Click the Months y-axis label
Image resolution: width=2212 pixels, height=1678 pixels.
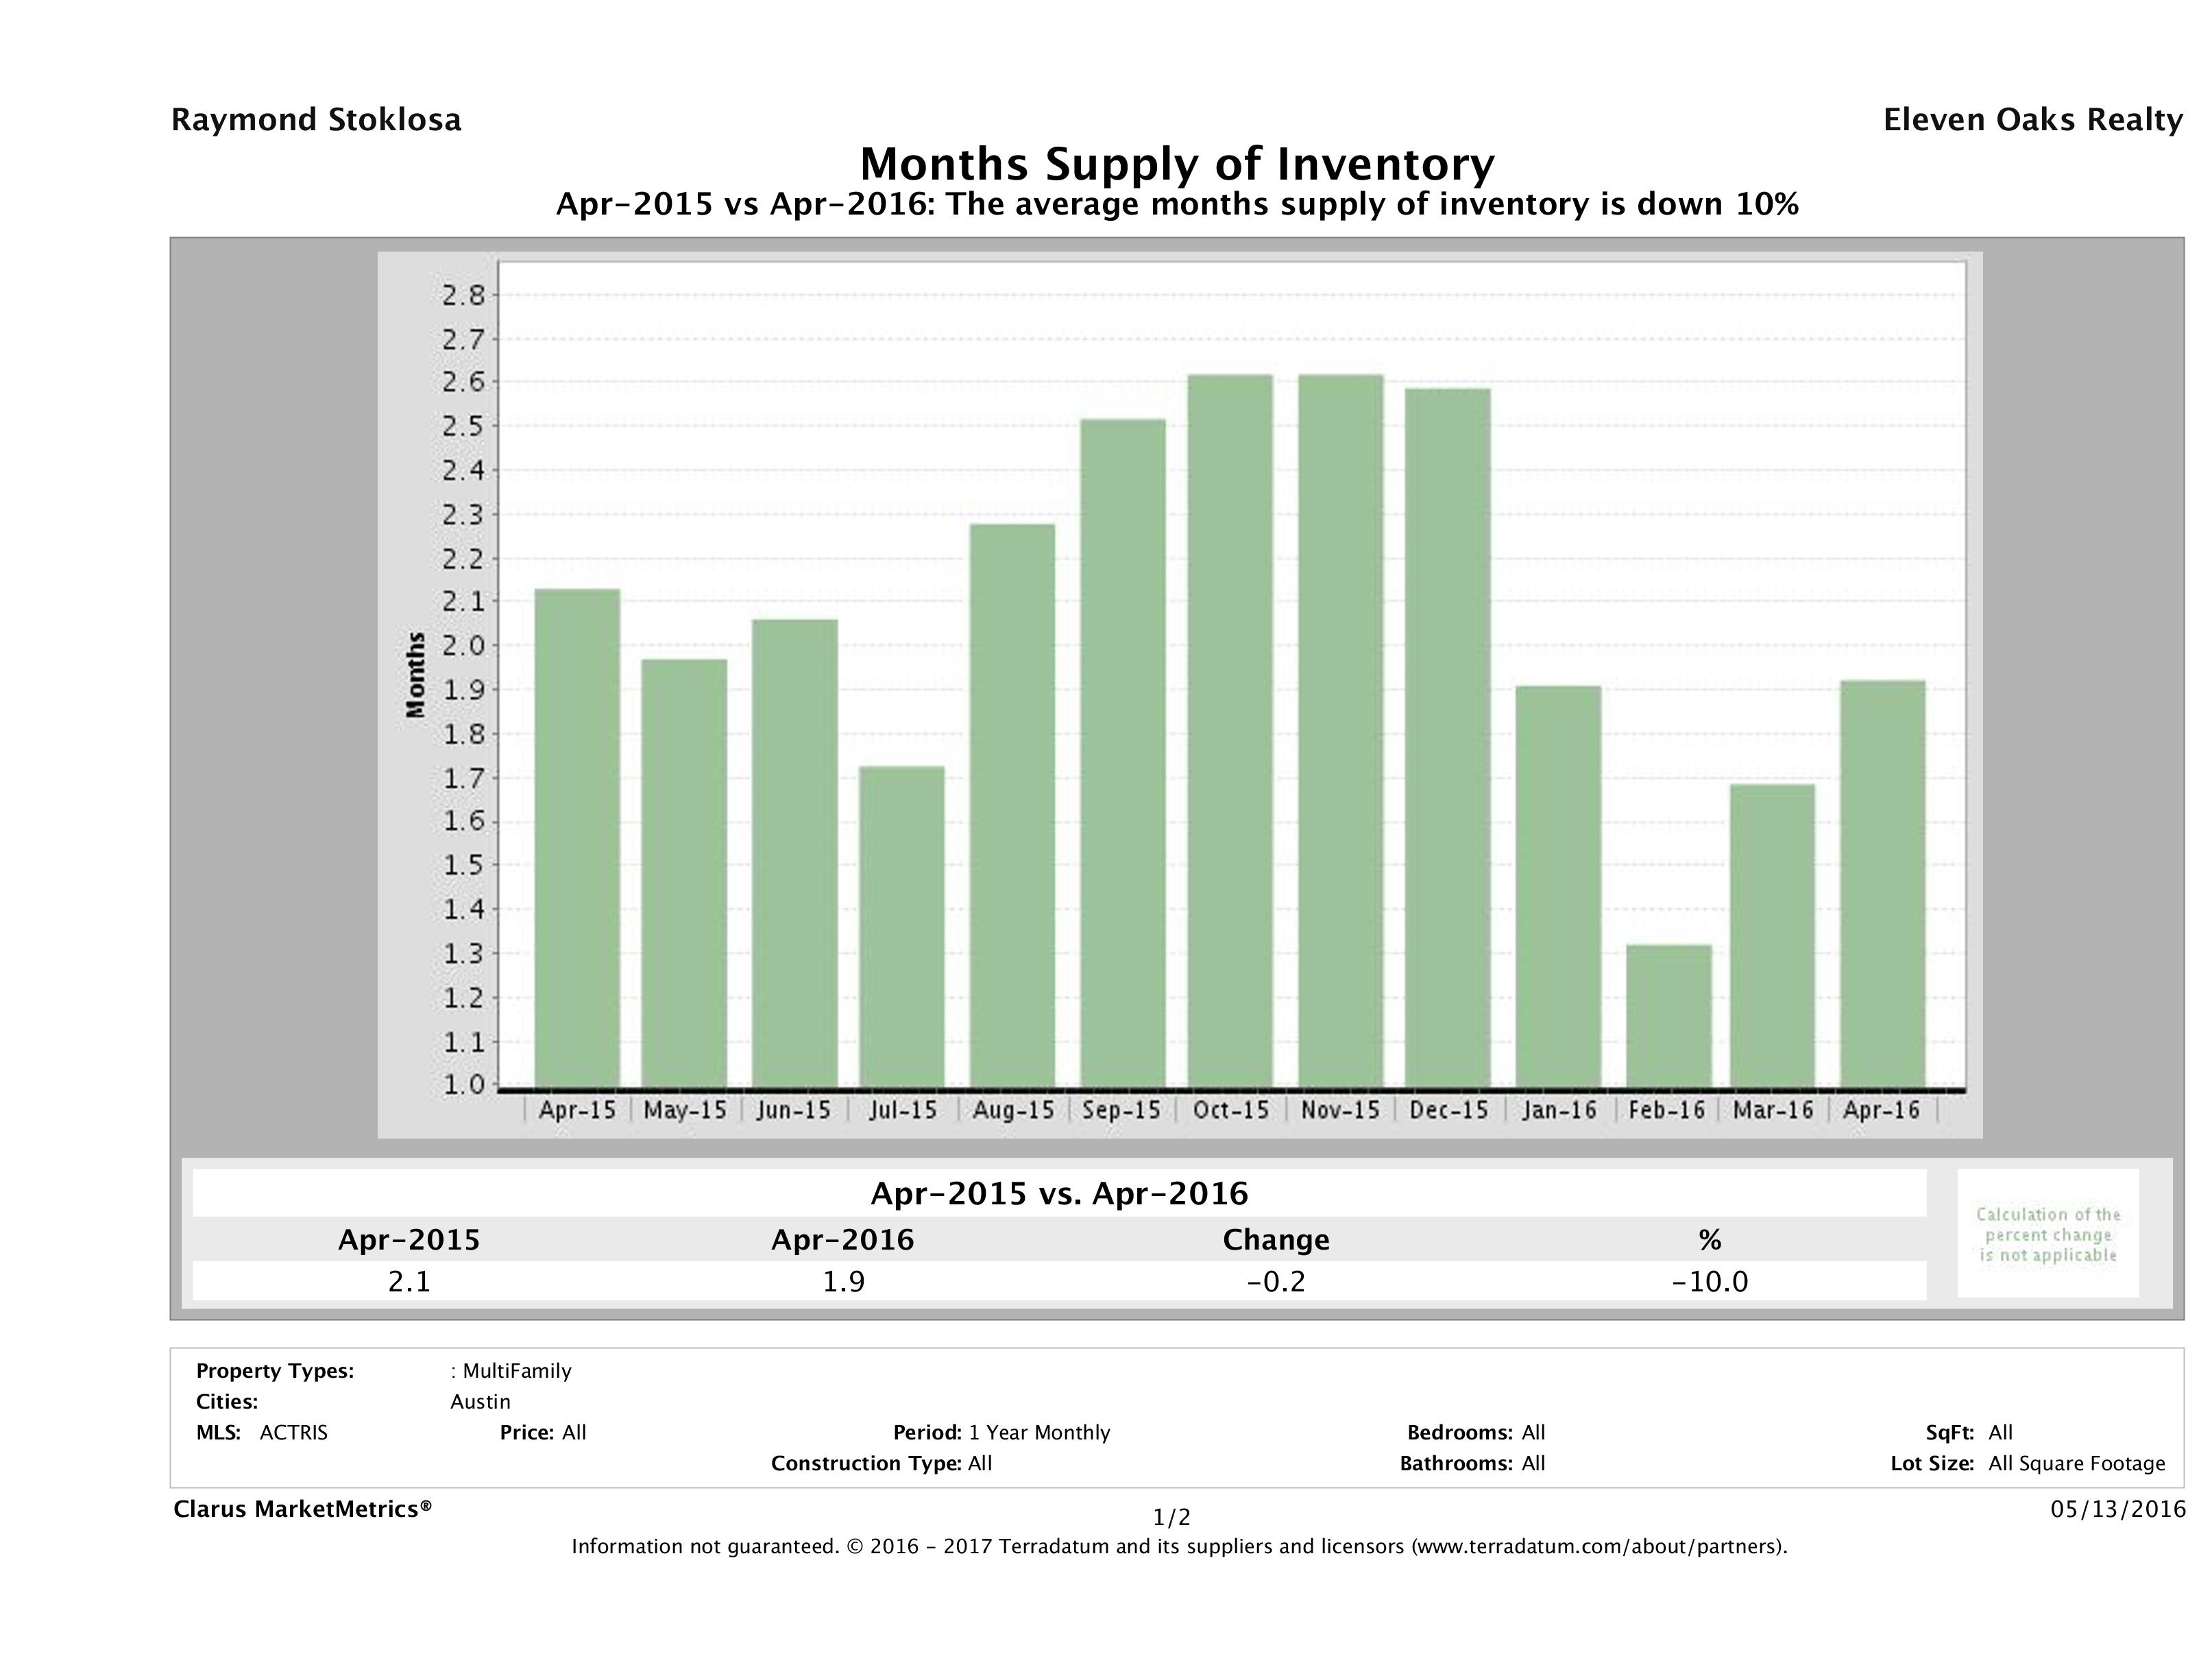[x=416, y=675]
